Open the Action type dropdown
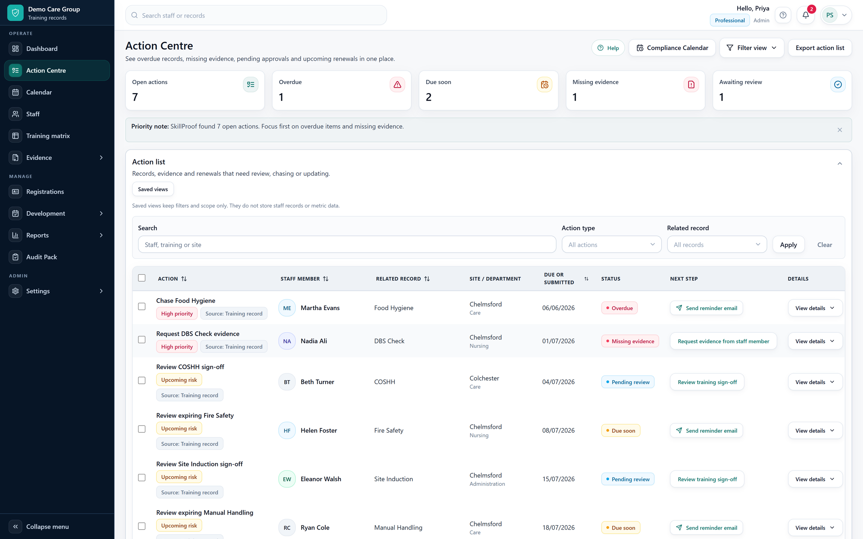The width and height of the screenshot is (863, 539). (611, 245)
